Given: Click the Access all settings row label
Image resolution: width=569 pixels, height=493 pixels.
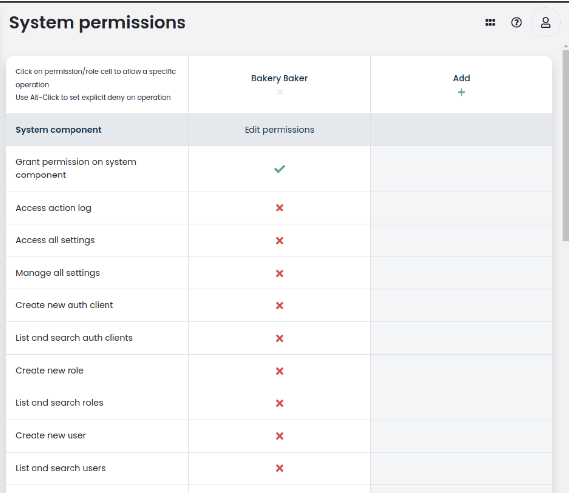Looking at the screenshot, I should click(x=55, y=240).
